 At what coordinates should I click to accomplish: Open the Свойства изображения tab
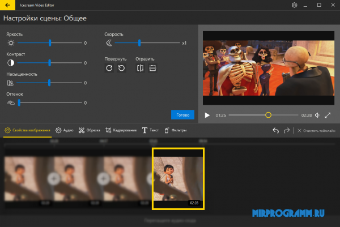tap(27, 130)
